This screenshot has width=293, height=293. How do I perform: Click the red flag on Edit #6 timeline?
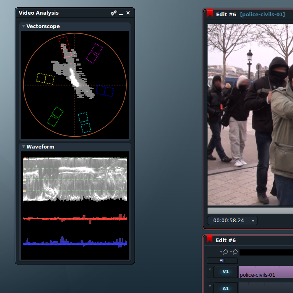[210, 239]
